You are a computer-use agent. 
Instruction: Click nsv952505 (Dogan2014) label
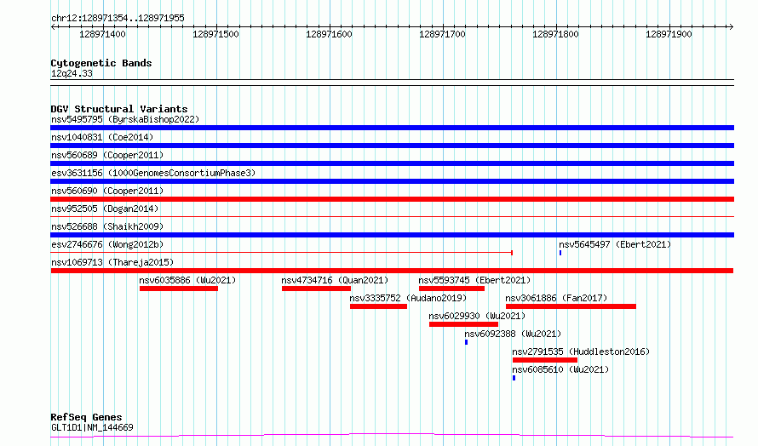pyautogui.click(x=105, y=209)
